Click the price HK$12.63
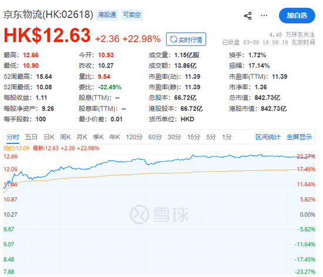The width and height of the screenshot is (323, 277). pos(47,35)
